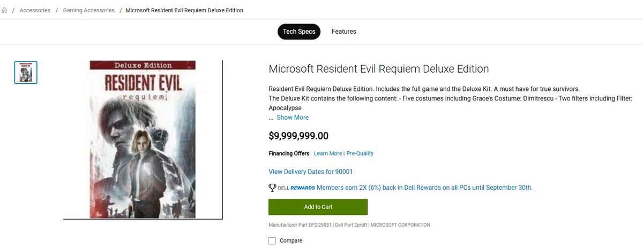Select the small product cover thumbnail
The width and height of the screenshot is (643, 248).
[26, 72]
